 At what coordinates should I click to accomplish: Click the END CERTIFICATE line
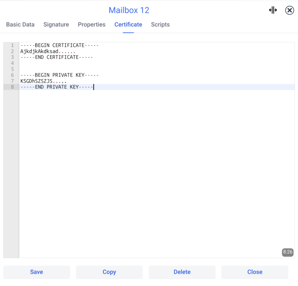(x=57, y=57)
